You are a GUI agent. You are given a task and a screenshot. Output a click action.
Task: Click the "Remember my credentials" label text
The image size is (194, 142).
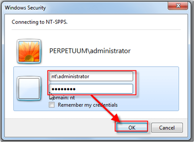88,105
